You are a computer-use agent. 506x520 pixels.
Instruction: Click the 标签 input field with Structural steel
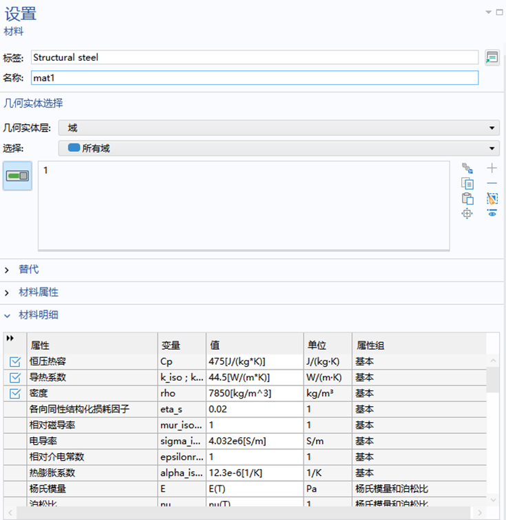255,57
